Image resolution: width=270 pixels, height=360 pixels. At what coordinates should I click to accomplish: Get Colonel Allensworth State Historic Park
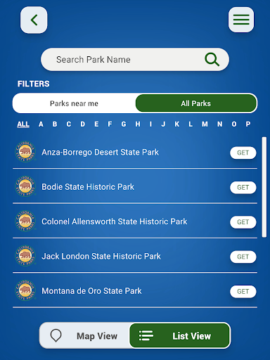point(243,222)
